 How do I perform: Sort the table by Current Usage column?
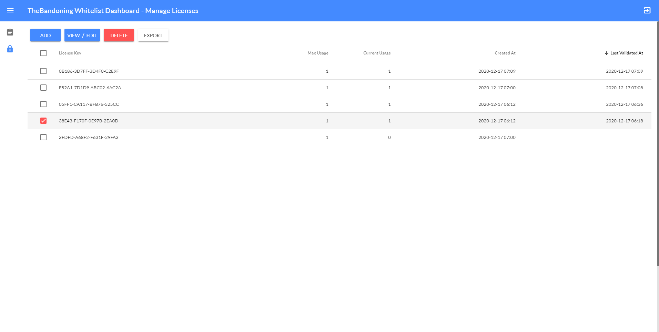pos(377,53)
